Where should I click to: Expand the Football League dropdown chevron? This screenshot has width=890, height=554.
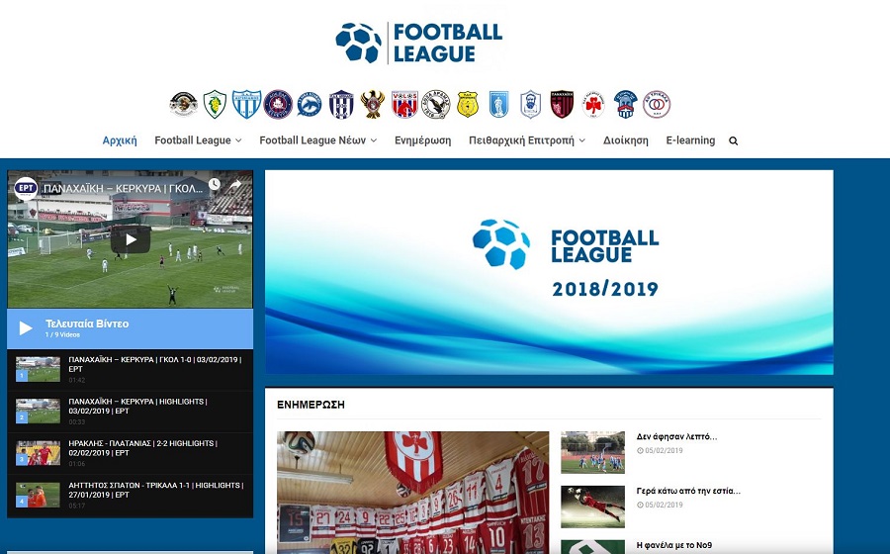pyautogui.click(x=238, y=140)
